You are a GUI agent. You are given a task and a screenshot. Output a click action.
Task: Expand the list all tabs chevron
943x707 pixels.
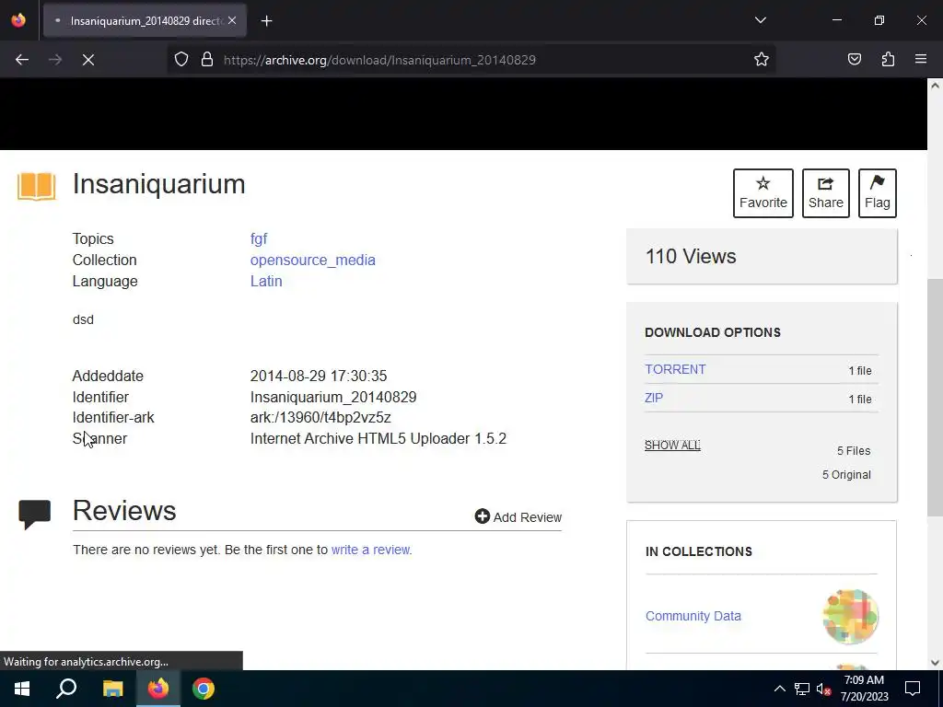pyautogui.click(x=760, y=20)
